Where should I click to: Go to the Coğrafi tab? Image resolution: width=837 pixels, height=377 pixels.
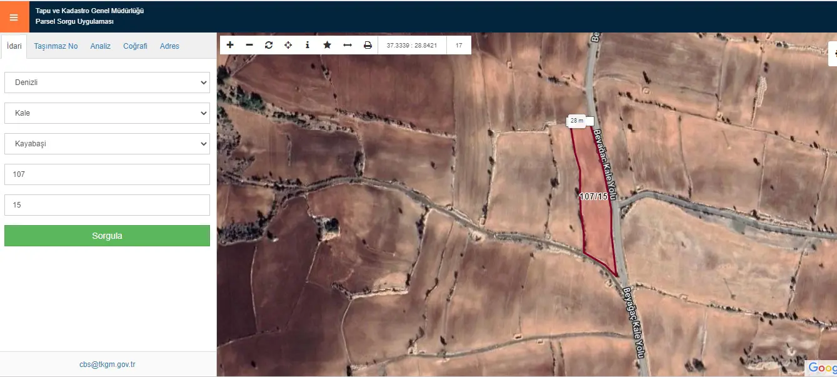135,46
